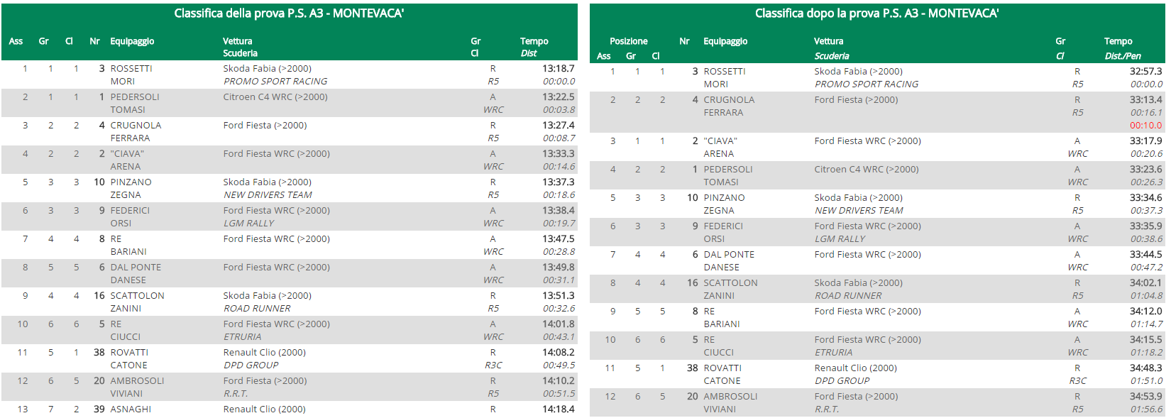This screenshot has height=418, width=1171.
Task: Click overall time 32:57.3 for Rossetti
Action: point(1145,72)
